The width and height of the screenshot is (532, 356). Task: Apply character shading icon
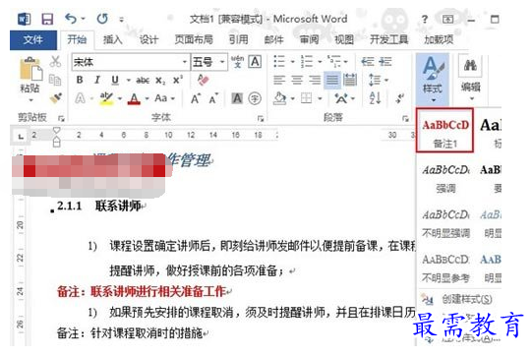point(237,98)
